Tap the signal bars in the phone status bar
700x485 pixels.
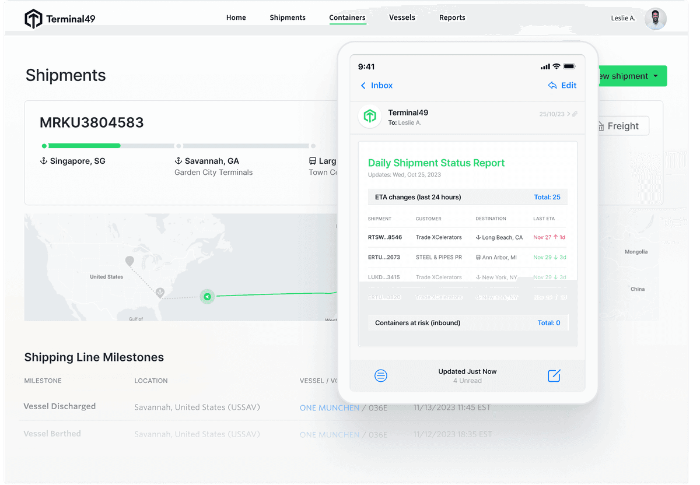click(545, 66)
